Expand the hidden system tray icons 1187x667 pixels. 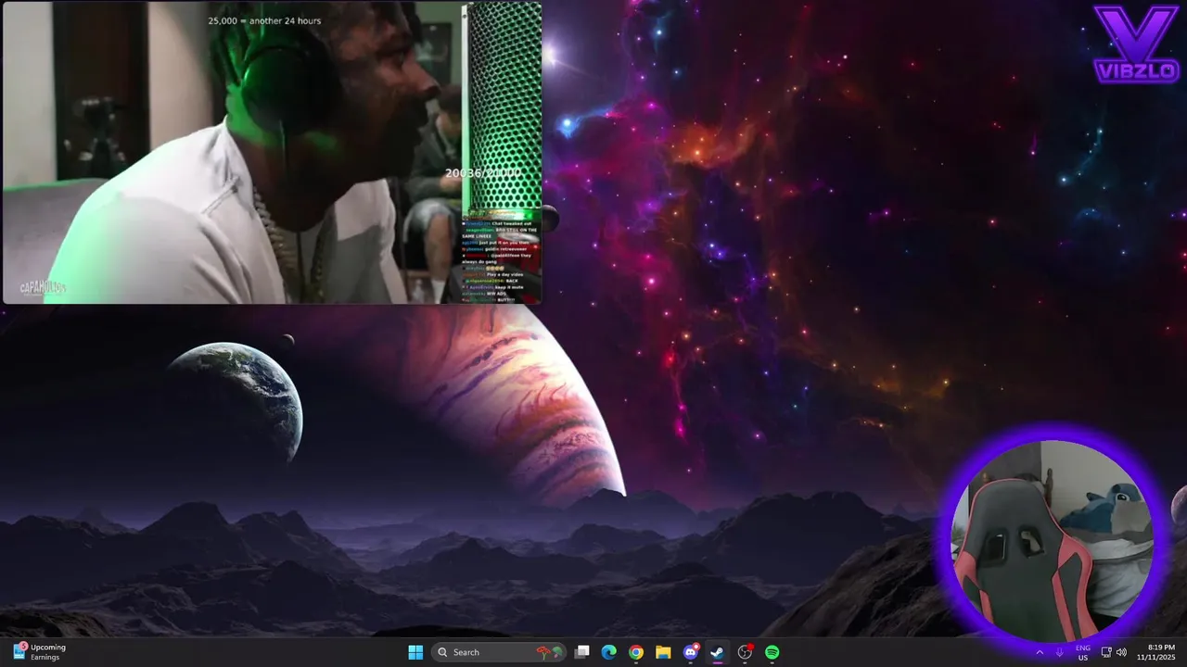tap(1040, 652)
